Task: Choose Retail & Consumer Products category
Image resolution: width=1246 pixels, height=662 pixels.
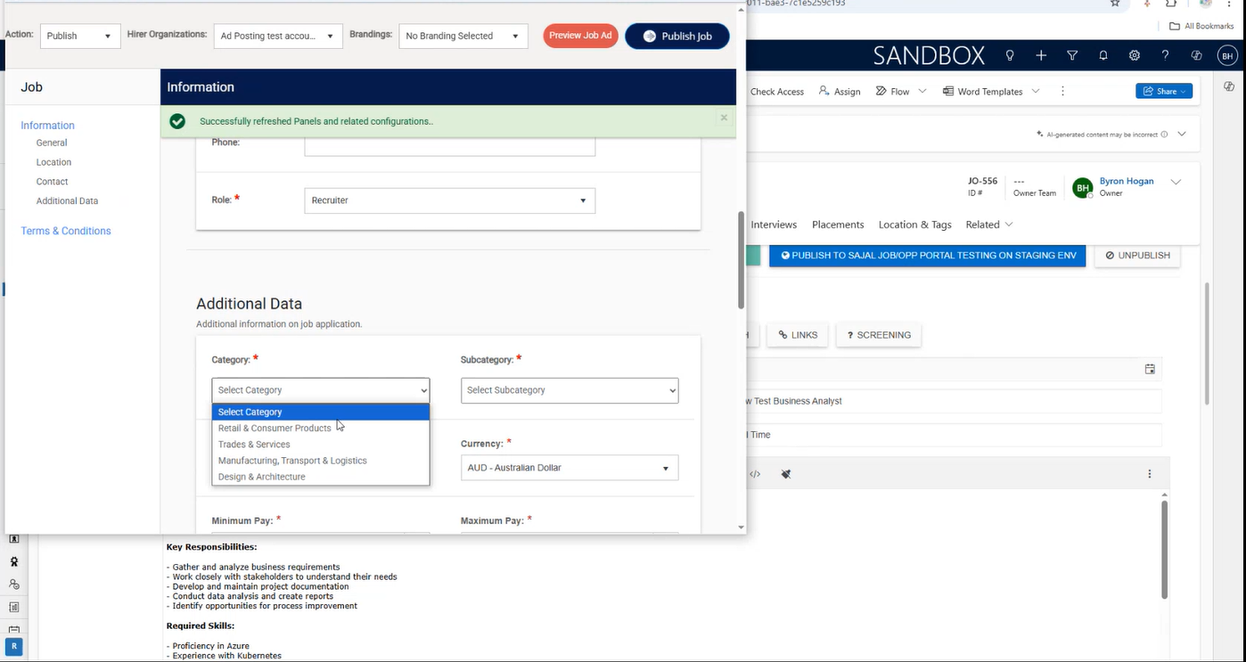Action: tap(321, 428)
